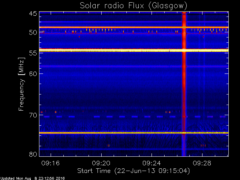
Task: Click the 09:16 time tick label
Action: [51, 163]
